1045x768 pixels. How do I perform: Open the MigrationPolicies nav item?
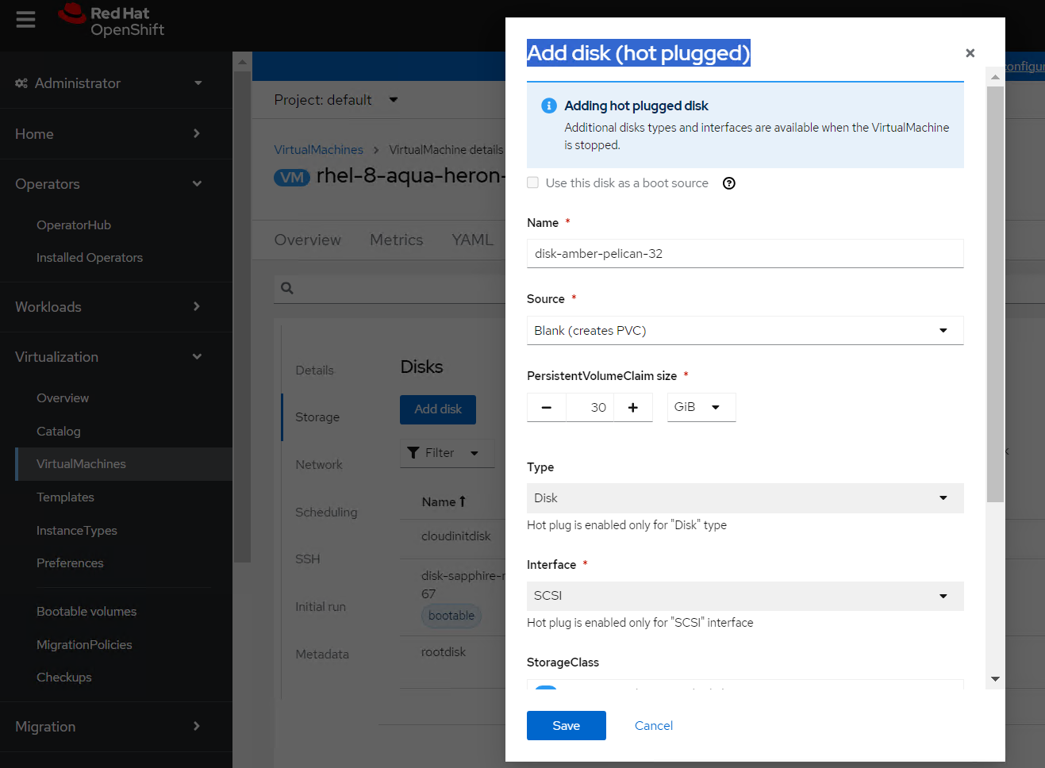[x=84, y=645]
